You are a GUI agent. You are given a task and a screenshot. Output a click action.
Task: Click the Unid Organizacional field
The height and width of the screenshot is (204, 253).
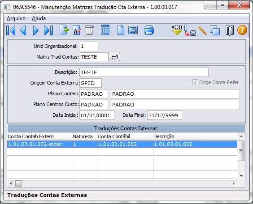coord(89,47)
